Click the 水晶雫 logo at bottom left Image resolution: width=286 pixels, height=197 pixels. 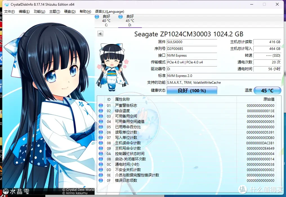(16, 191)
